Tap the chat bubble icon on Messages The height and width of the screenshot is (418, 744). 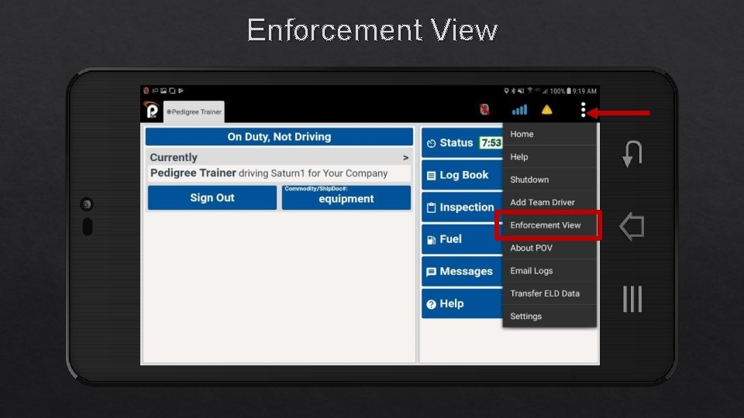[431, 272]
